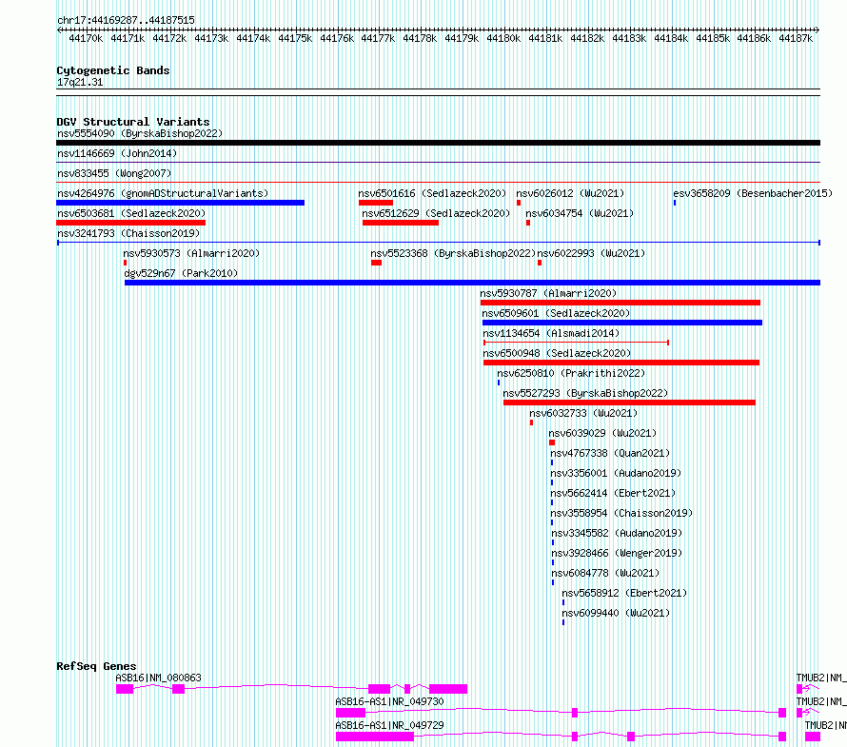Click the chr17:44169287..44187515 coordinate label
Image resolution: width=847 pixels, height=747 pixels.
(x=126, y=21)
